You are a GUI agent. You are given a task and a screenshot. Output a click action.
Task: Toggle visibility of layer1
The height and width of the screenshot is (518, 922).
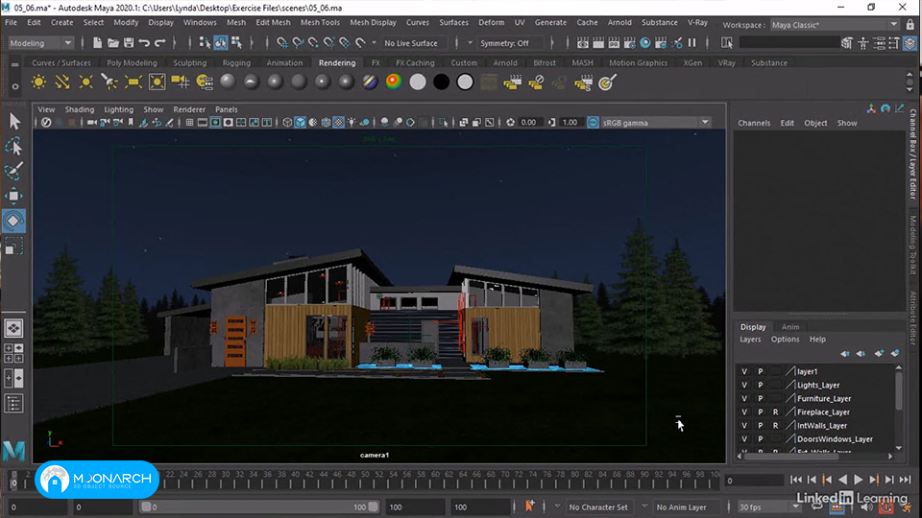click(x=744, y=371)
